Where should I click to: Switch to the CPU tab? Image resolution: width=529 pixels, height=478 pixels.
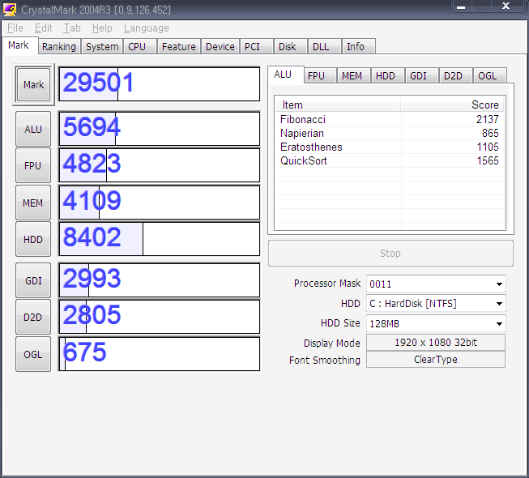coord(140,46)
